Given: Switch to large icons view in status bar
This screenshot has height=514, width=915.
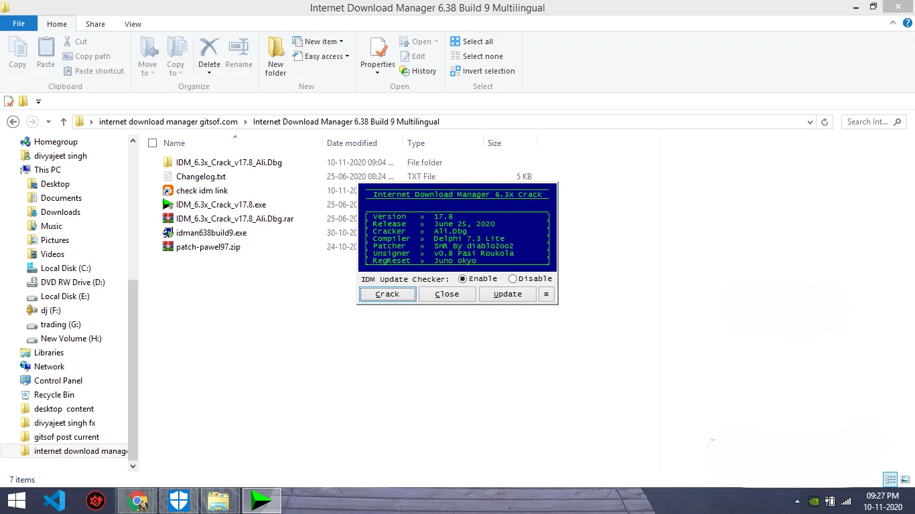Looking at the screenshot, I should tap(905, 479).
